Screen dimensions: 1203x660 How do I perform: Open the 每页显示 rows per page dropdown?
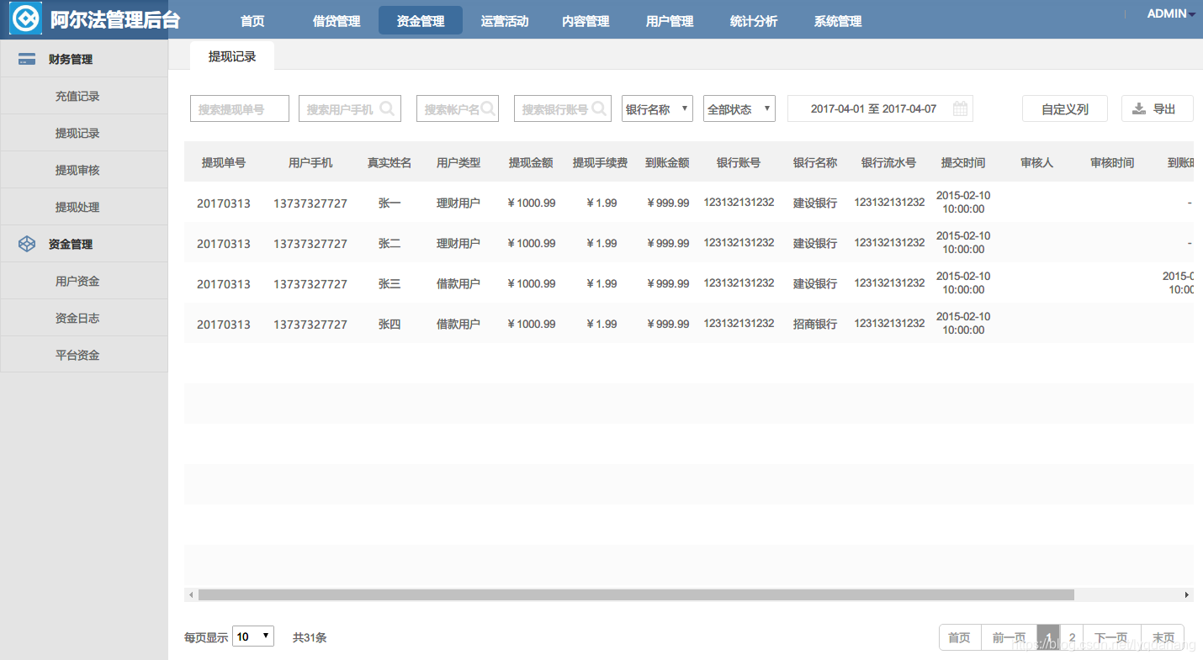[253, 636]
